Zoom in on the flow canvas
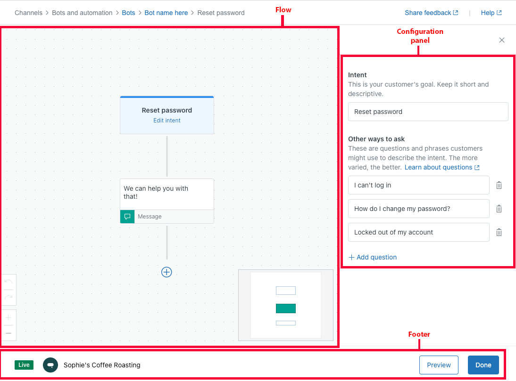This screenshot has width=516, height=381. 8,317
